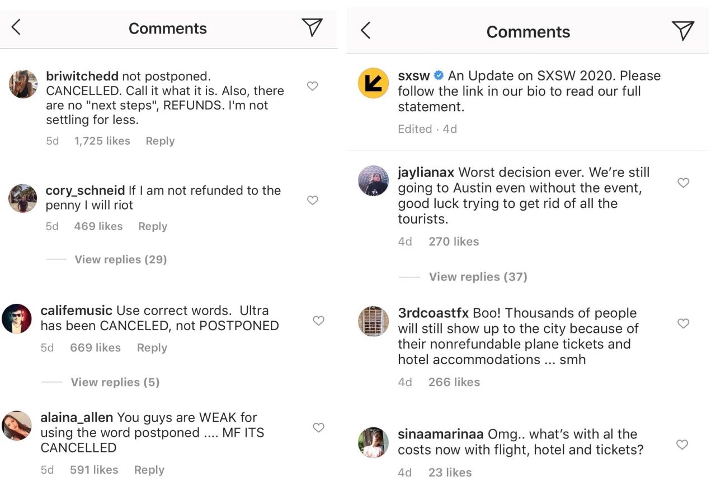This screenshot has width=716, height=496.
Task: Tap the share paper-plane icon in right panel
Action: (x=683, y=30)
